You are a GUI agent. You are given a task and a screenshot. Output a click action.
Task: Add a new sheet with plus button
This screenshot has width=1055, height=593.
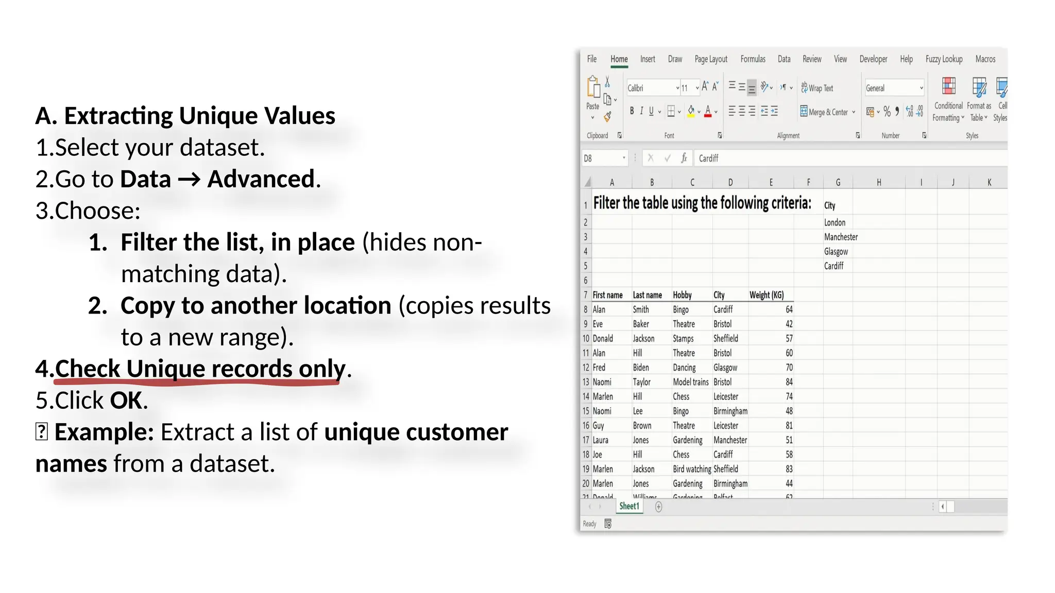click(658, 507)
